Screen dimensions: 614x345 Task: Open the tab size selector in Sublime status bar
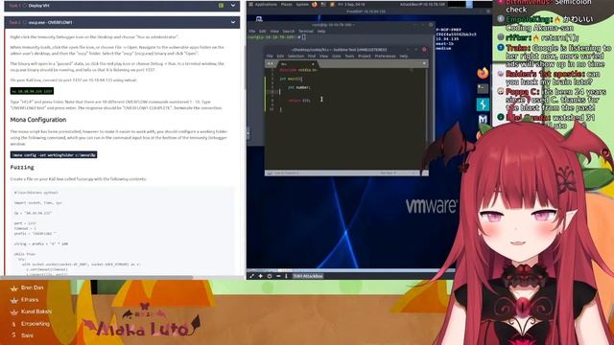coord(388,172)
